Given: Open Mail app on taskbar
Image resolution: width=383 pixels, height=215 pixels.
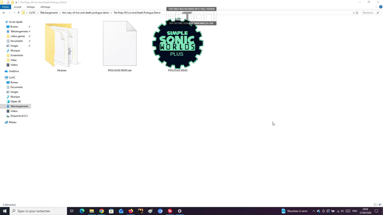Looking at the screenshot, I should (x=121, y=211).
